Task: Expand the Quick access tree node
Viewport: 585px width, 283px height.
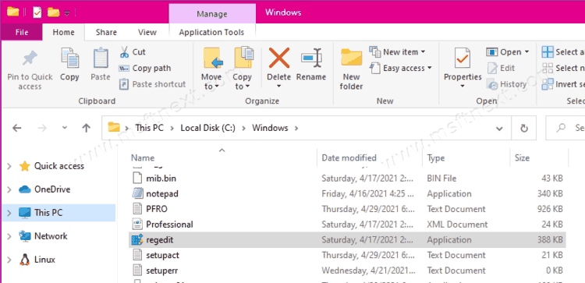Action: click(9, 166)
